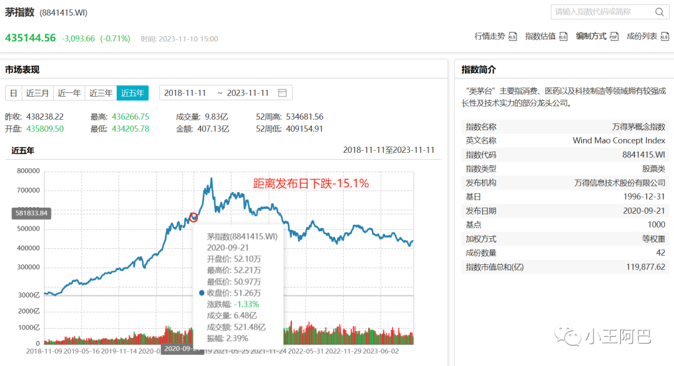Click the 时间: 2023-11-10 15:00 timestamp
674x366 pixels.
[179, 39]
